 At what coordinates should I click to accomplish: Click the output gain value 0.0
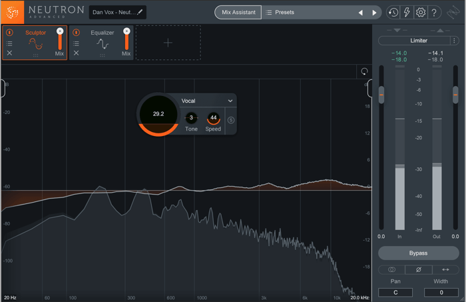point(455,237)
